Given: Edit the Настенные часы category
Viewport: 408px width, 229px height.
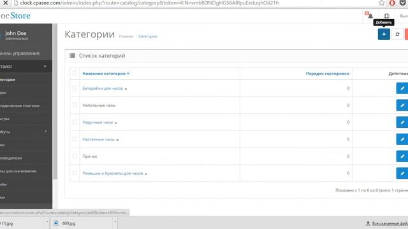Looking at the screenshot, I should tap(402, 139).
